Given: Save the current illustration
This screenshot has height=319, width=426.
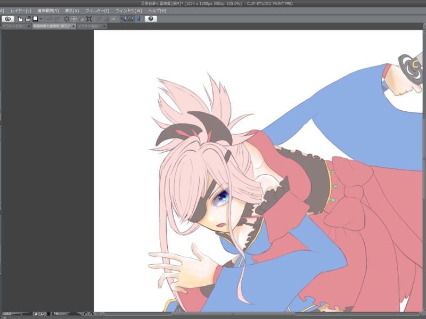Looking at the screenshot, I should [35, 19].
